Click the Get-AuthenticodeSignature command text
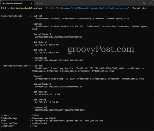The image size is (154, 131). (27, 8)
